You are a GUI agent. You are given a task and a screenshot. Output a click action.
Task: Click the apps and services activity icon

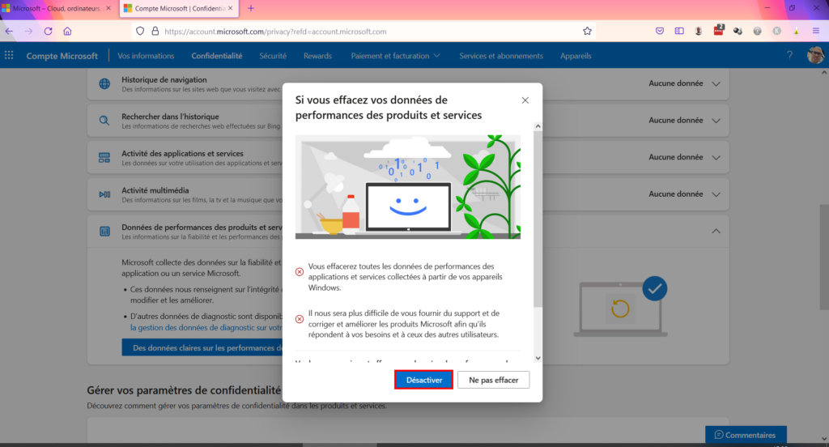104,158
